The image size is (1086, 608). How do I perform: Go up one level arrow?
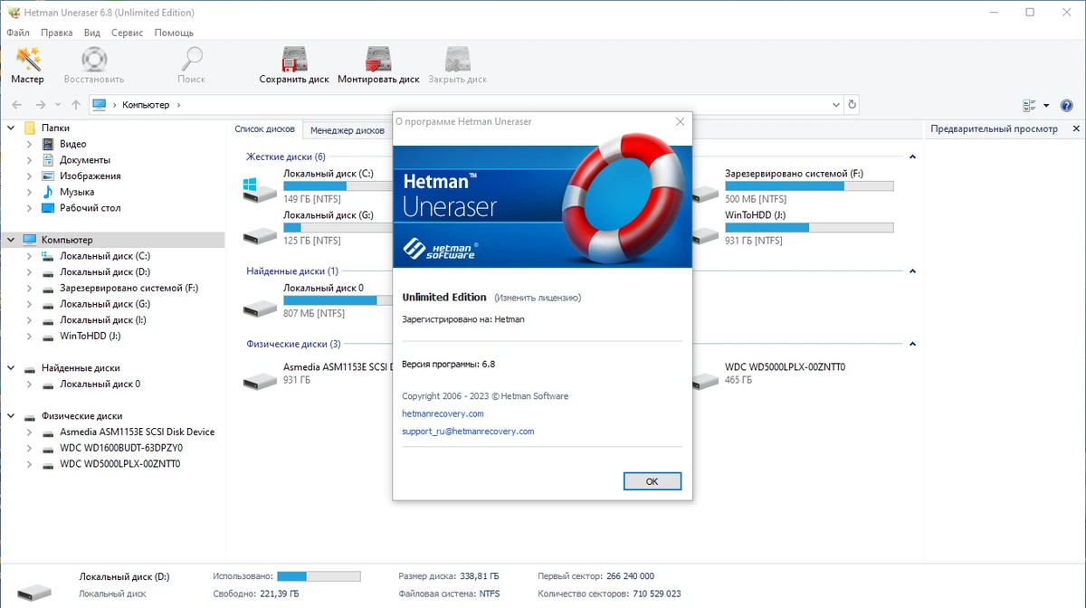click(76, 105)
